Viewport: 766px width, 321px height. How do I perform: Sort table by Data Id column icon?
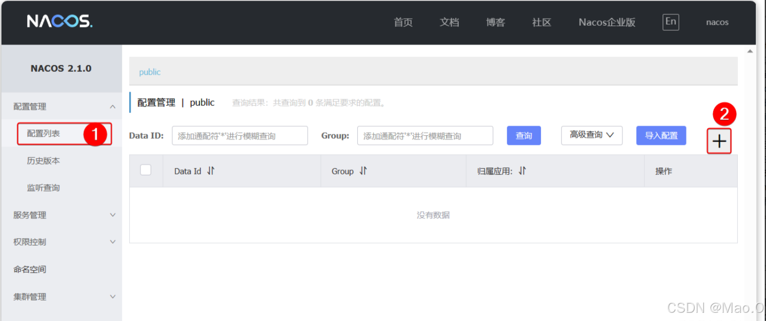pyautogui.click(x=211, y=171)
